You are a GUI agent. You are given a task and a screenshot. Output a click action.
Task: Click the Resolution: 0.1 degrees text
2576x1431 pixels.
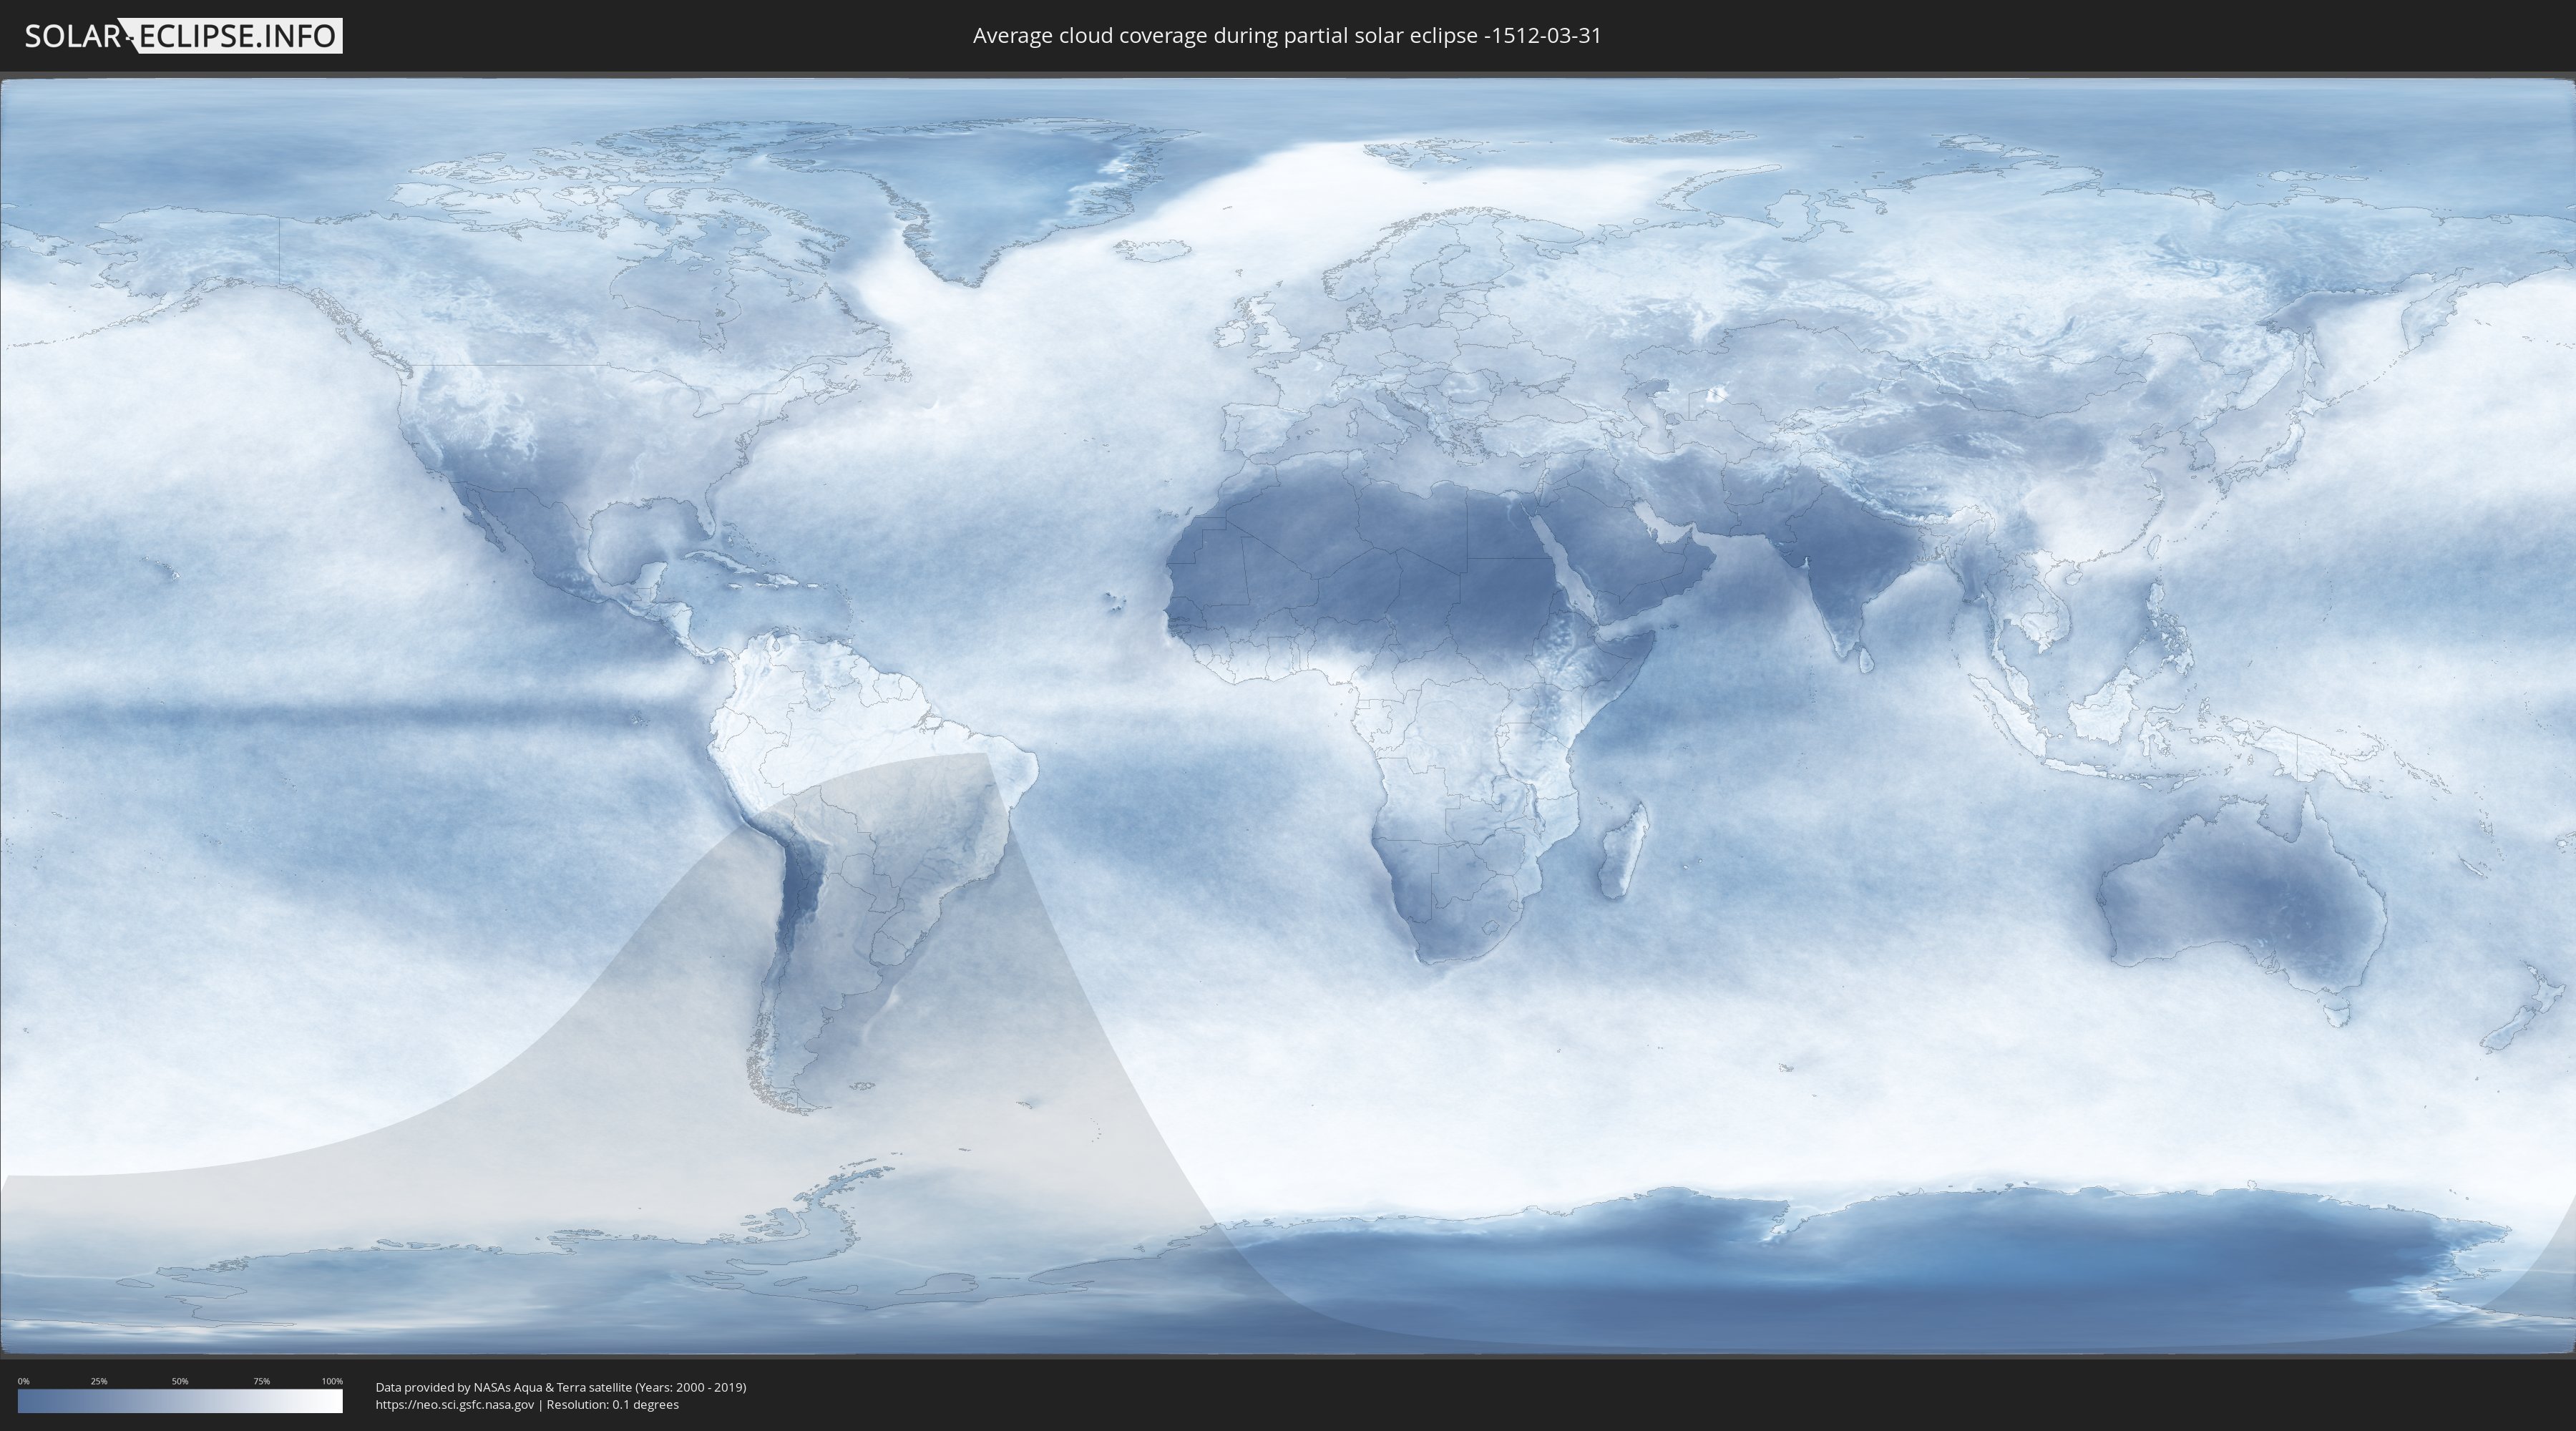pyautogui.click(x=612, y=1404)
